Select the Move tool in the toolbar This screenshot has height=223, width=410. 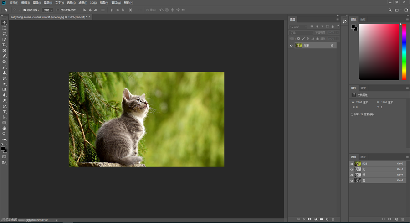pos(5,23)
